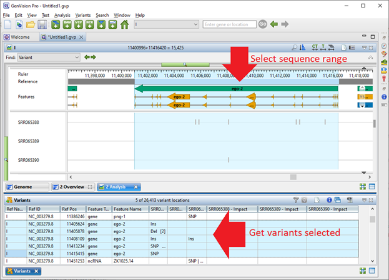The height and width of the screenshot is (280, 389).
Task: Select the png-1 gene row cell
Action: tap(130, 216)
